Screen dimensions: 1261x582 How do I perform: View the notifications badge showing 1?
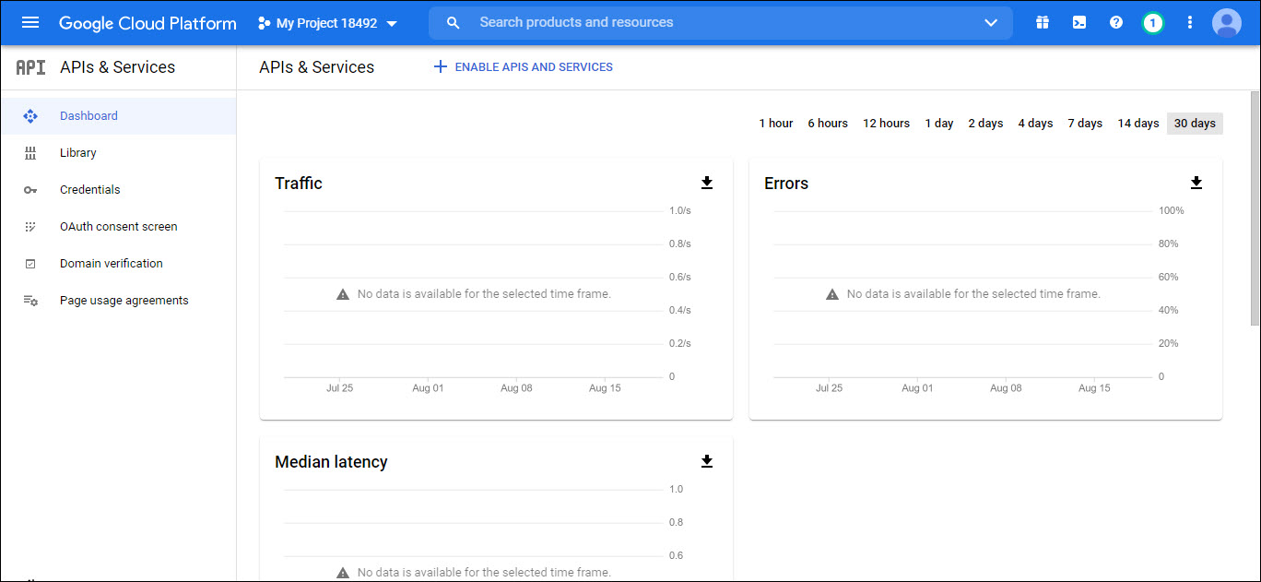pos(1152,23)
